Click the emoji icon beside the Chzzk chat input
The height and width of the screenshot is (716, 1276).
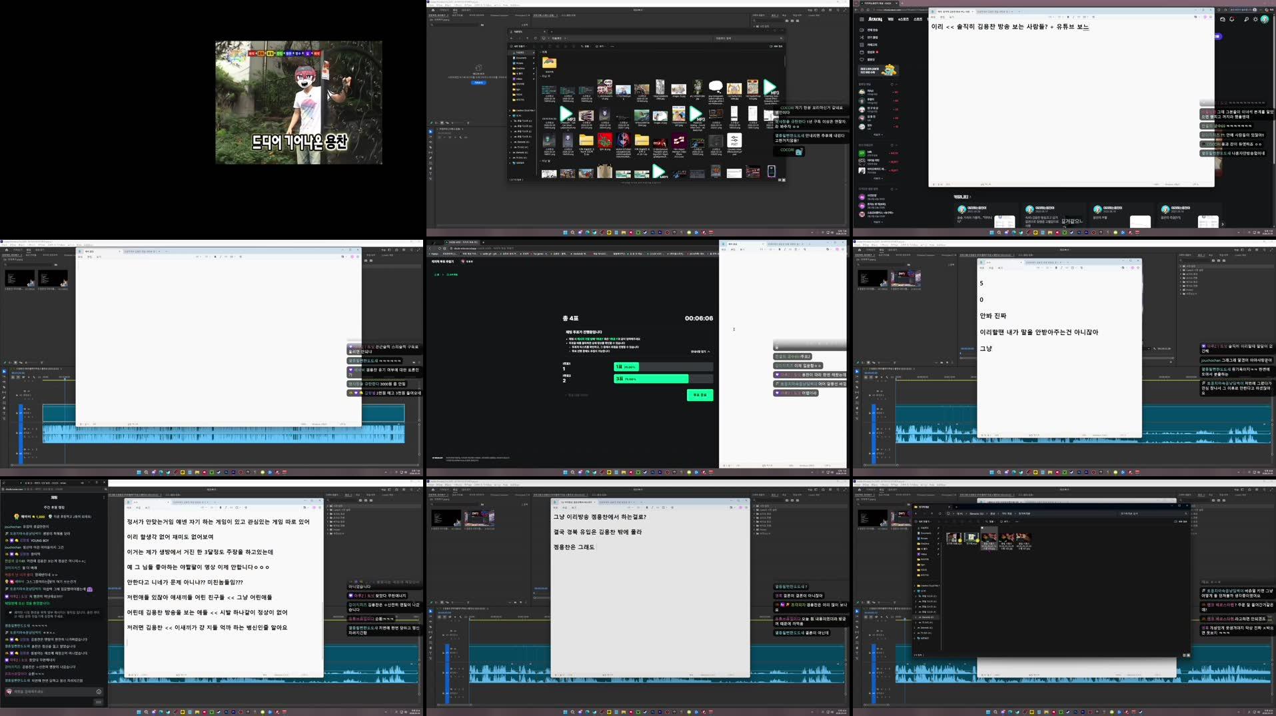[x=99, y=691]
